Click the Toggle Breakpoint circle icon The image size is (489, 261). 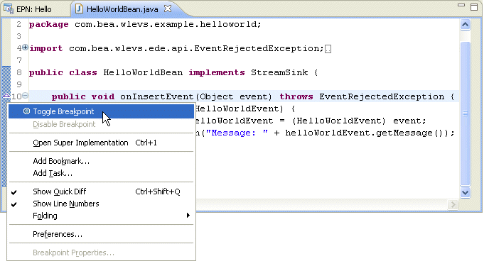click(x=26, y=111)
